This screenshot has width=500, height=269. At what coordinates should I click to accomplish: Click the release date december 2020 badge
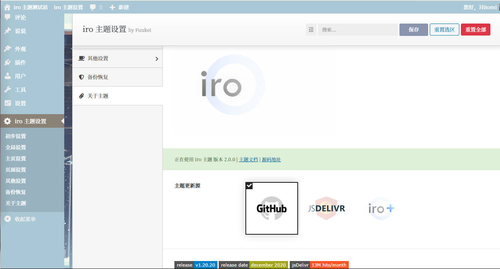pyautogui.click(x=253, y=265)
